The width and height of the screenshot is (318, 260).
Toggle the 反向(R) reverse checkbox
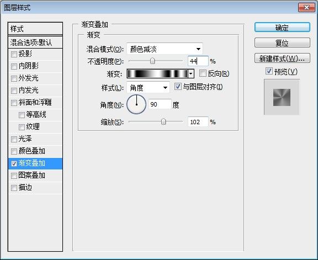click(203, 73)
